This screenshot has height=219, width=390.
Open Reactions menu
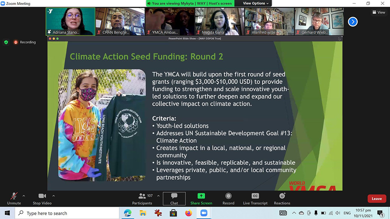pos(282,199)
